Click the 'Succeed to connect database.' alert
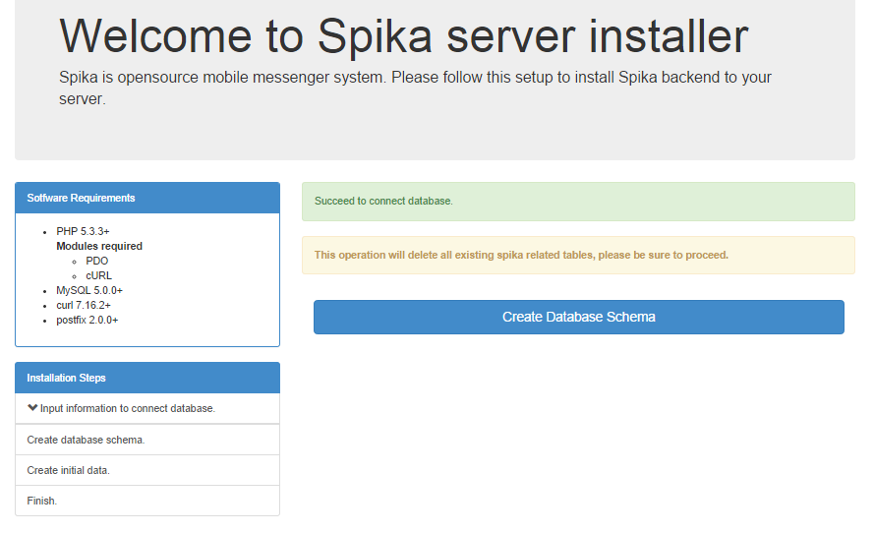This screenshot has width=874, height=533. (579, 202)
